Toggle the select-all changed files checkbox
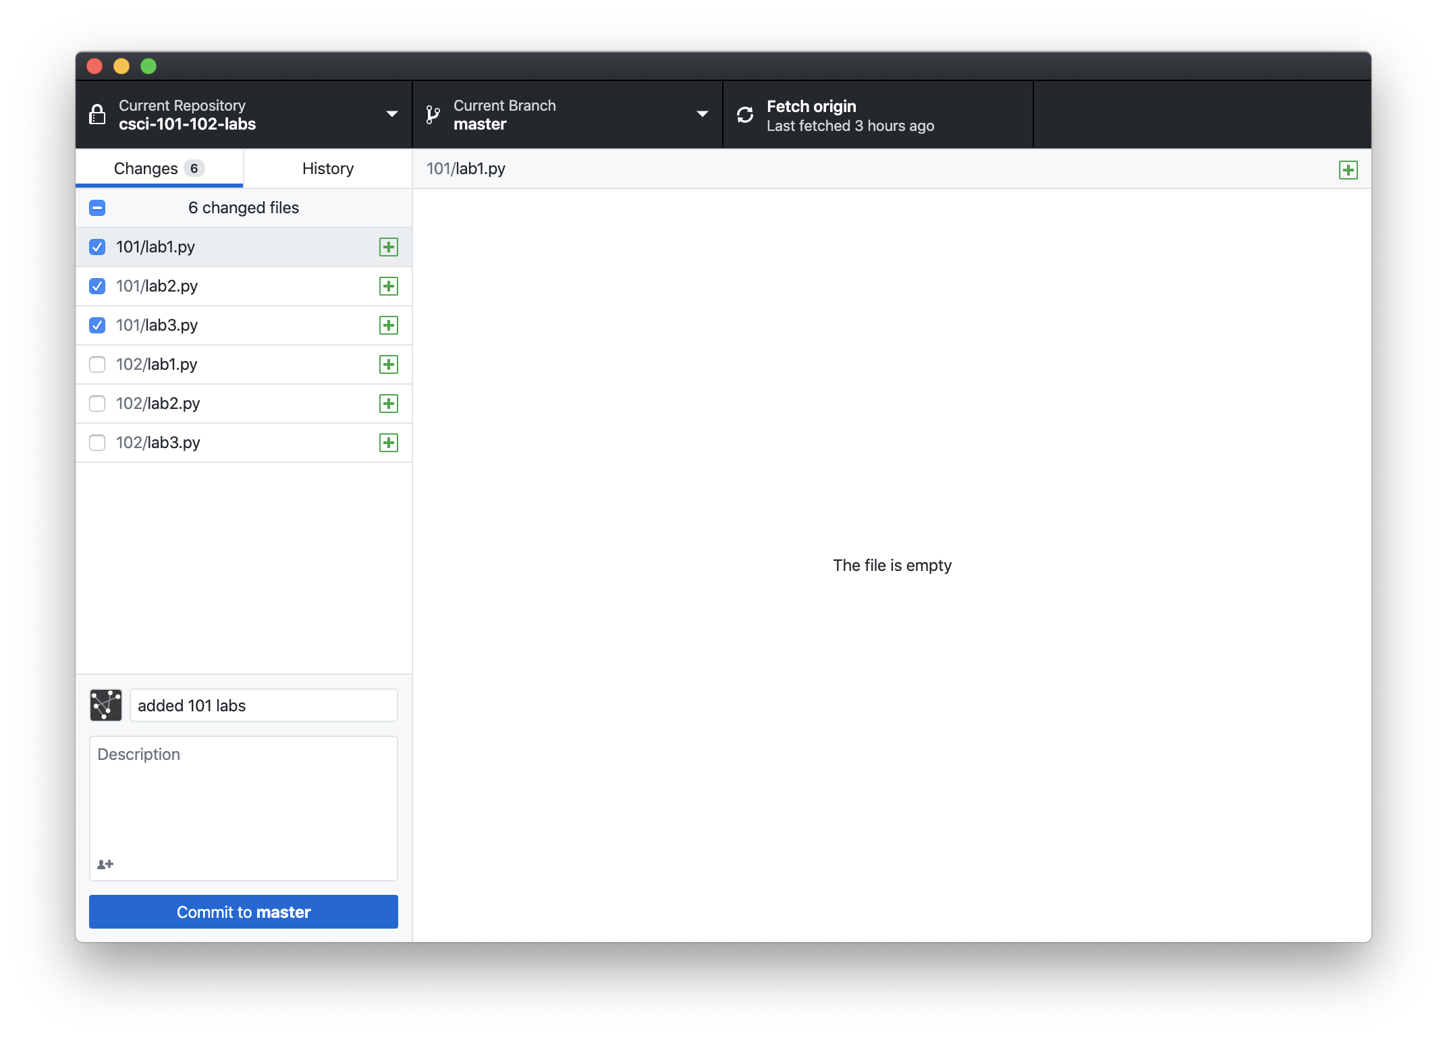 (97, 208)
